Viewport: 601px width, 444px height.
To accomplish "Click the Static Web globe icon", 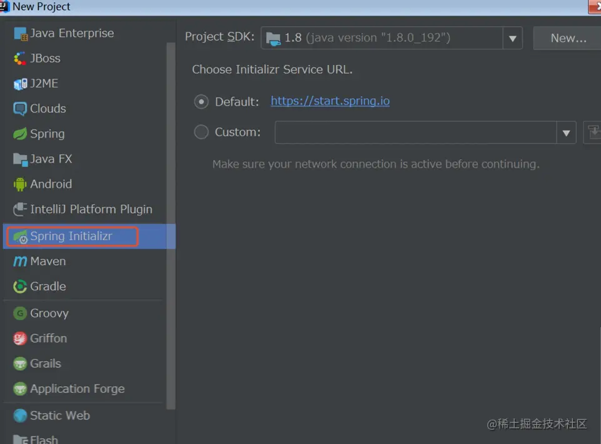I will tap(20, 416).
